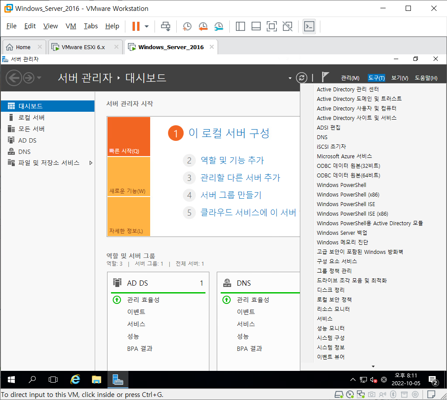
Task: Open the Action Center notification icon
Action: click(433, 380)
